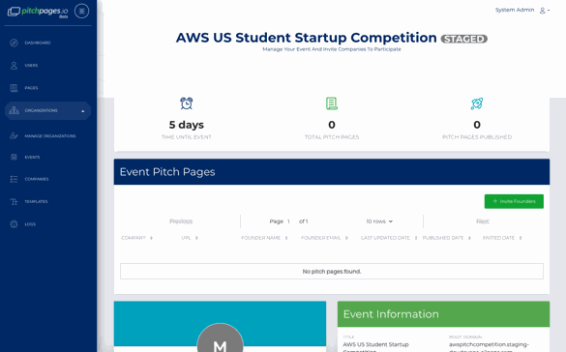Image resolution: width=566 pixels, height=352 pixels.
Task: Click the Manage Organizations icon in sidebar
Action: coord(14,136)
